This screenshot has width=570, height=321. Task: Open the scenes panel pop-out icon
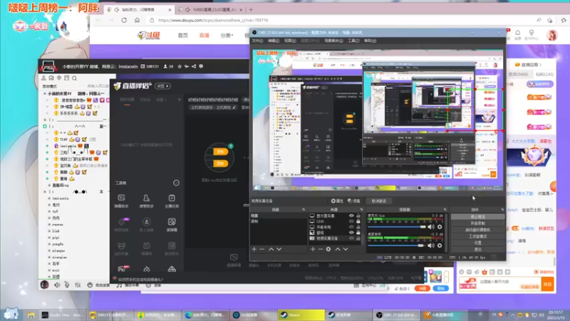point(304,210)
